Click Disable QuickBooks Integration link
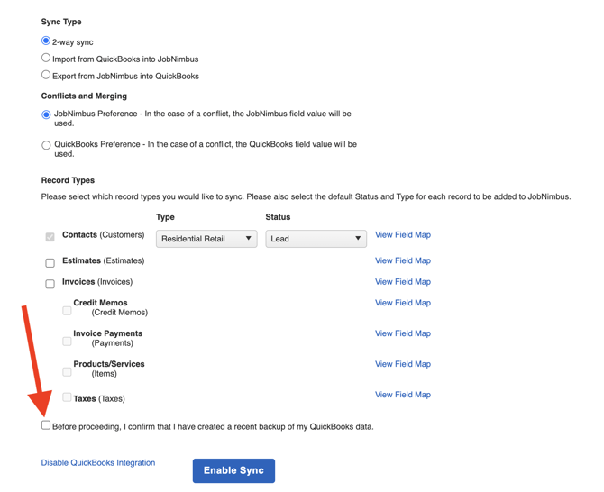 tap(98, 463)
